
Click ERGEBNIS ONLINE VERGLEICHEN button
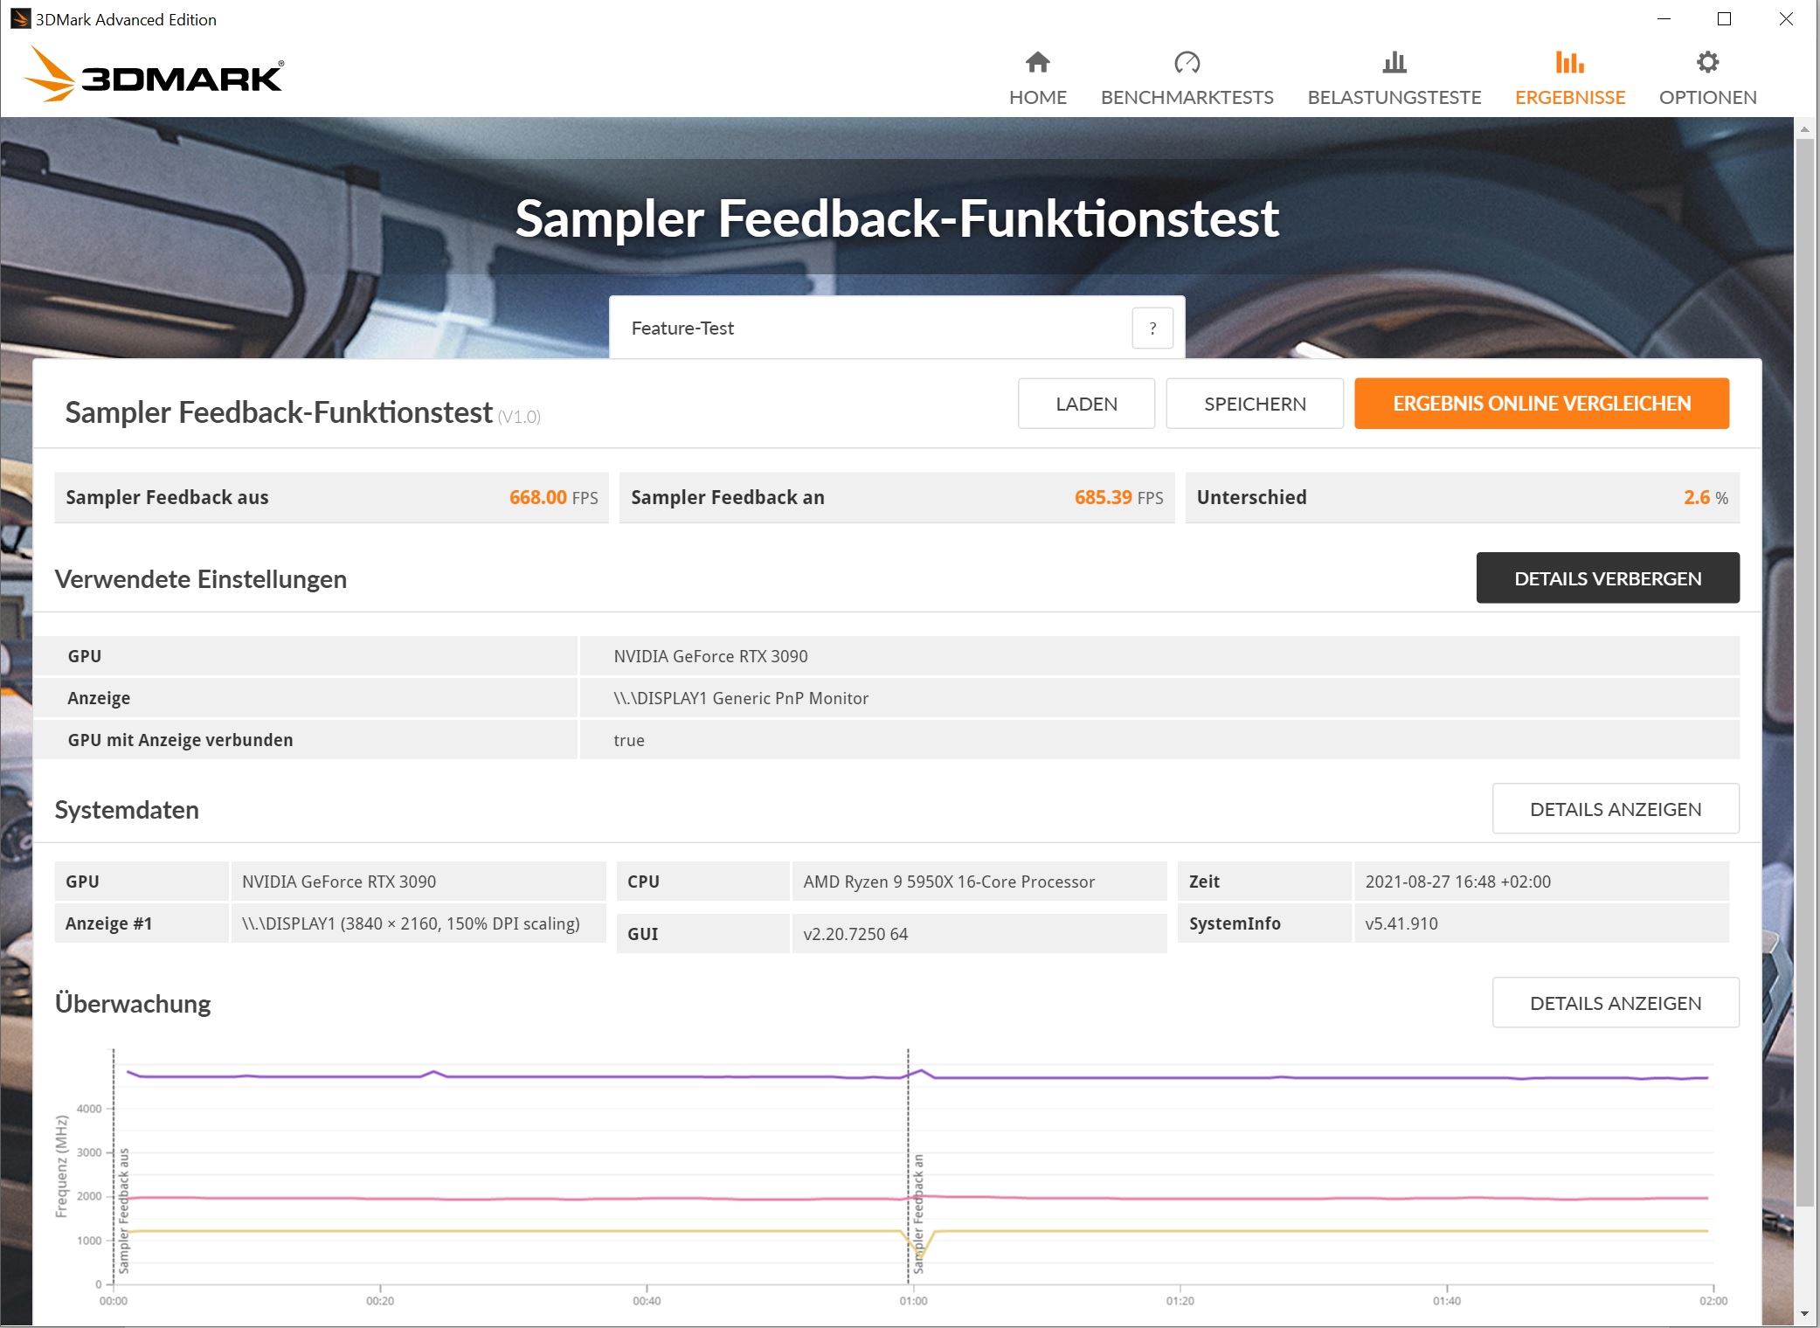1541,404
